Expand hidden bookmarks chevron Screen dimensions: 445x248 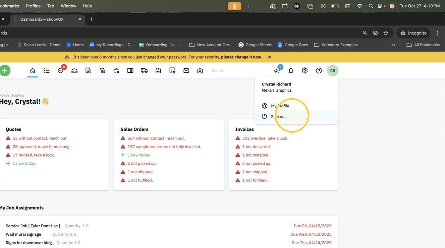(x=393, y=45)
